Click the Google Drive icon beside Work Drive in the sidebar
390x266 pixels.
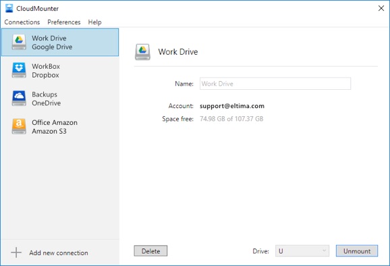[19, 42]
